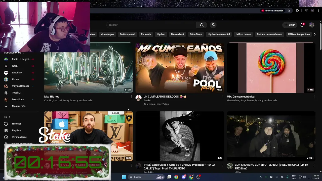The width and height of the screenshot is (322, 181).
Task: Open options for UN CUMPLEAÑOS DE LOCOS video
Action: point(223,97)
